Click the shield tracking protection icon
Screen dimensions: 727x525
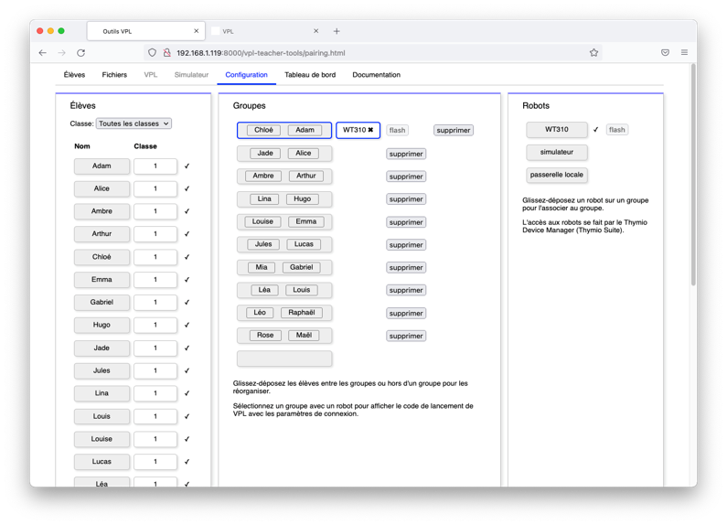coord(152,53)
